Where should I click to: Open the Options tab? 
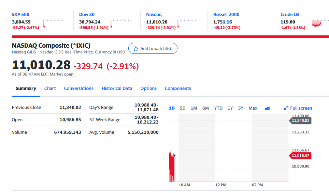tap(148, 89)
